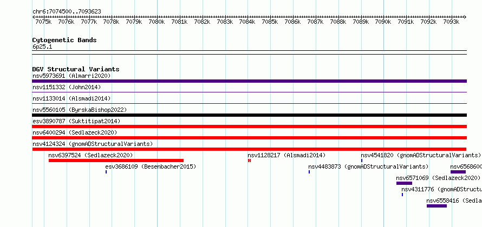
Task: Click the nsv1128217 (Alsmadi2014) label
Action: (286, 155)
